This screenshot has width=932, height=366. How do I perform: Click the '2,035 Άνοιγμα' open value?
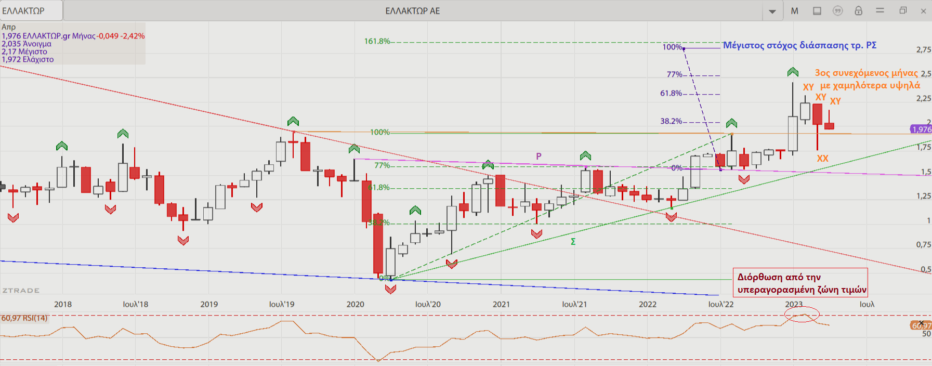tap(27, 44)
